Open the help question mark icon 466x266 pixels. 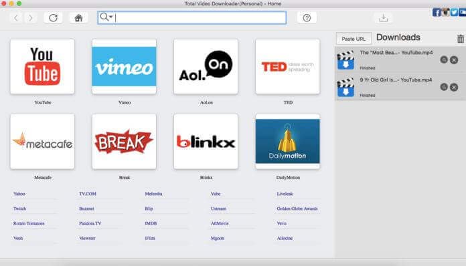click(x=307, y=18)
